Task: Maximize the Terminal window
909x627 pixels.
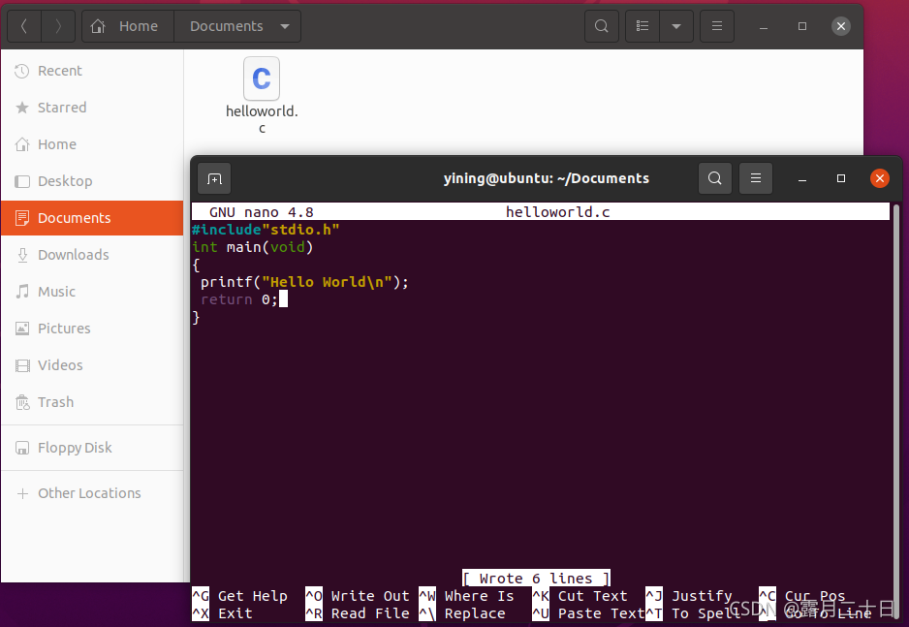Action: tap(840, 178)
